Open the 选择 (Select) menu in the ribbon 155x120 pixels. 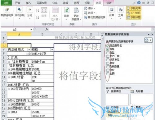click(x=90, y=13)
